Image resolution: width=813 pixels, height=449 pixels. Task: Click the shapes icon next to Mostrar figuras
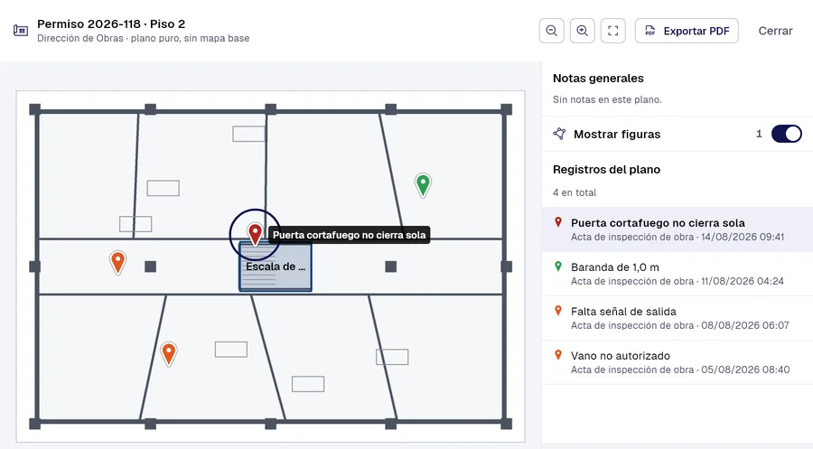point(559,134)
